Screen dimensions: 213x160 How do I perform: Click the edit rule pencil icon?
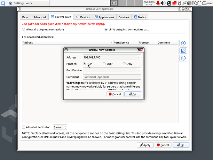pyautogui.click(x=183, y=51)
